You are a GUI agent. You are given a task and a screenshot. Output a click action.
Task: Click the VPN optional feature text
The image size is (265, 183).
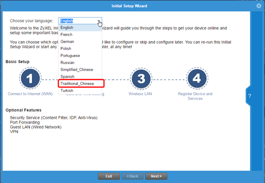[x=14, y=132]
